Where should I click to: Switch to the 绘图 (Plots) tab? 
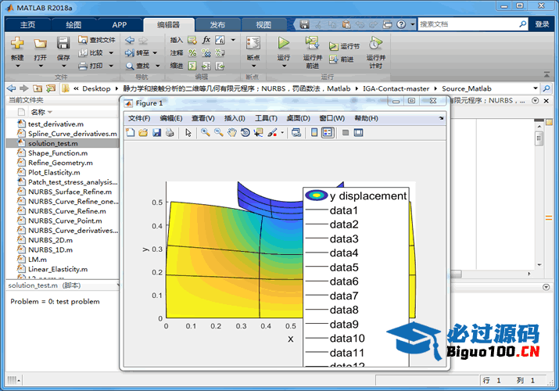(73, 24)
